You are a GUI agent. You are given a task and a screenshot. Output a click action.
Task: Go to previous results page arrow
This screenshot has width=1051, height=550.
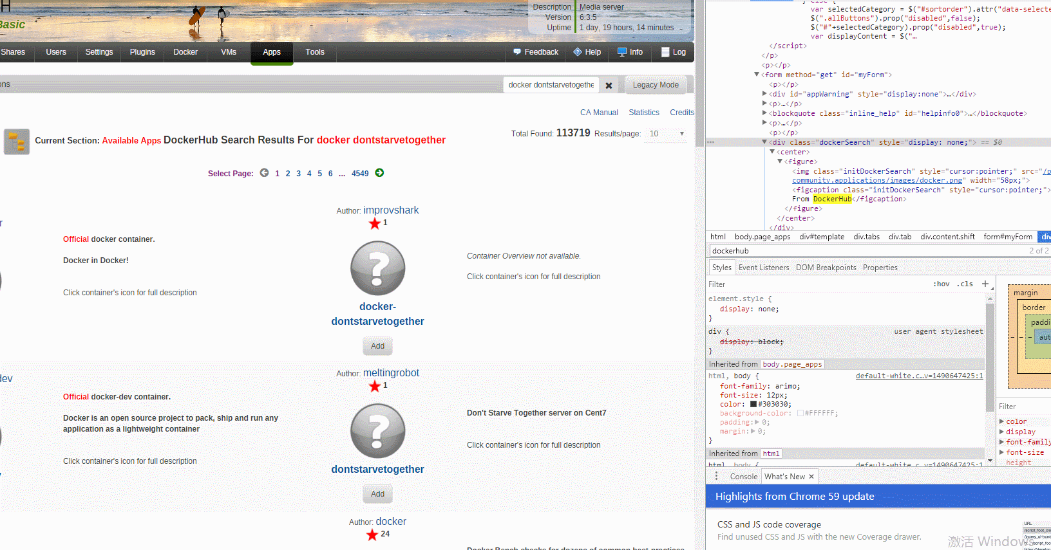pos(264,172)
